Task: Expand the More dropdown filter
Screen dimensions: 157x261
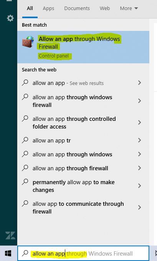Action: click(129, 8)
